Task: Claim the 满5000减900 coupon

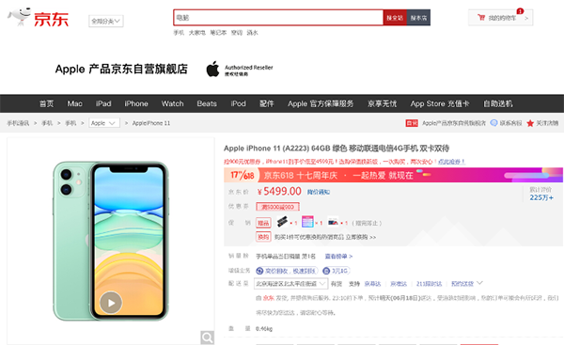Action: 277,207
